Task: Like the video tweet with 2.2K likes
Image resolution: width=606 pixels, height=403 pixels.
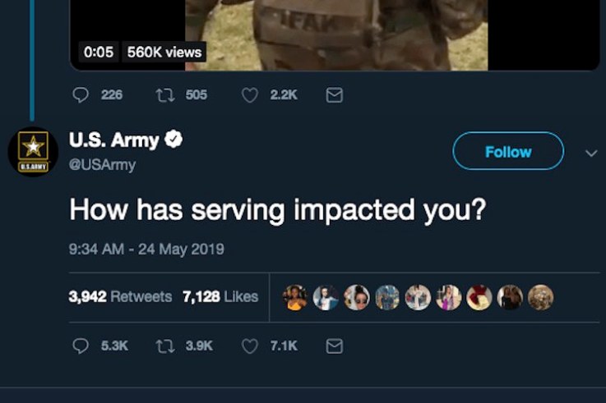Action: pos(250,95)
